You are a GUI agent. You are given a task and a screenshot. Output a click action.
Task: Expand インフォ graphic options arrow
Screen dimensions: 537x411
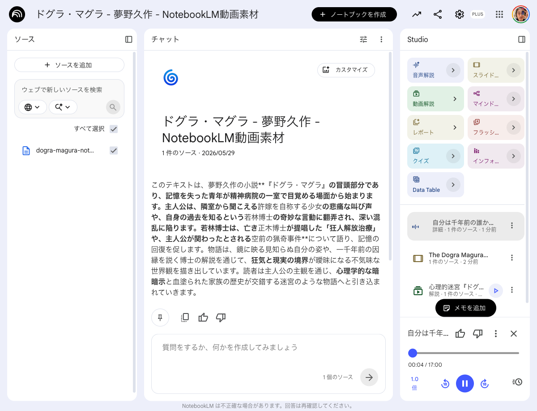(x=514, y=156)
